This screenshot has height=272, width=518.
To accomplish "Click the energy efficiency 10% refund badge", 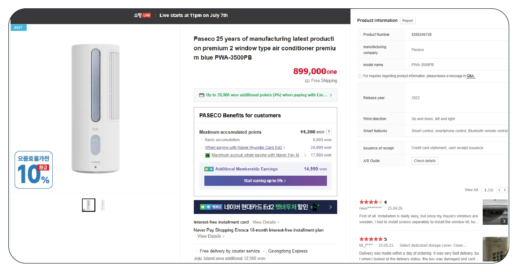I will click(x=33, y=170).
